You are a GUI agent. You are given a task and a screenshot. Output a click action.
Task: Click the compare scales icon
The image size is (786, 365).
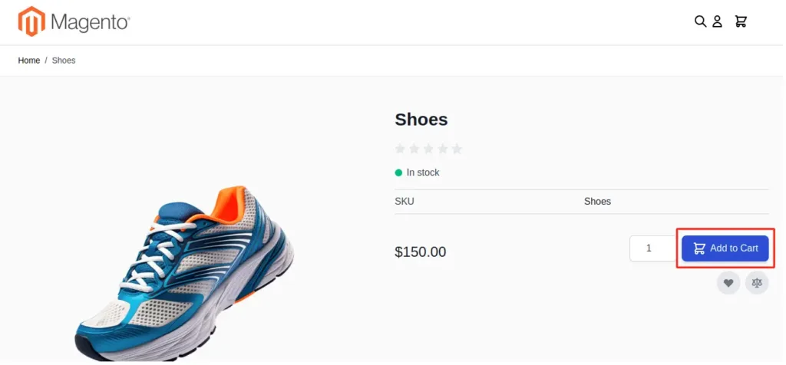(x=757, y=283)
